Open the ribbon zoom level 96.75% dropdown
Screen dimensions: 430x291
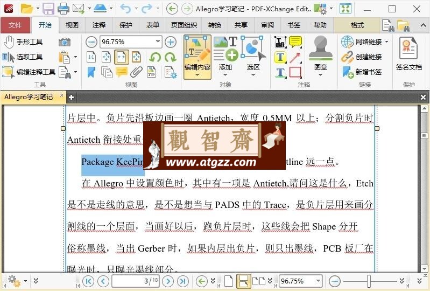[158, 41]
